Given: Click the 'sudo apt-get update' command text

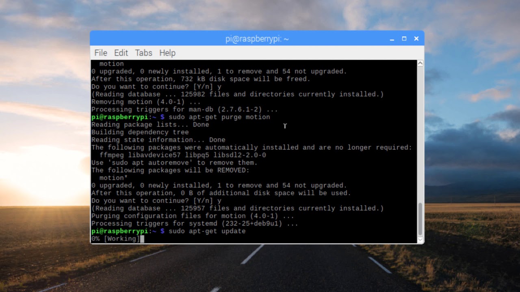Looking at the screenshot, I should coord(207,231).
